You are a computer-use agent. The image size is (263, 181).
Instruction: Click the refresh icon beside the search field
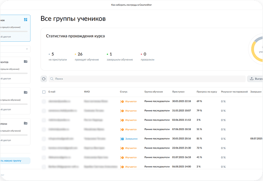tap(44, 79)
